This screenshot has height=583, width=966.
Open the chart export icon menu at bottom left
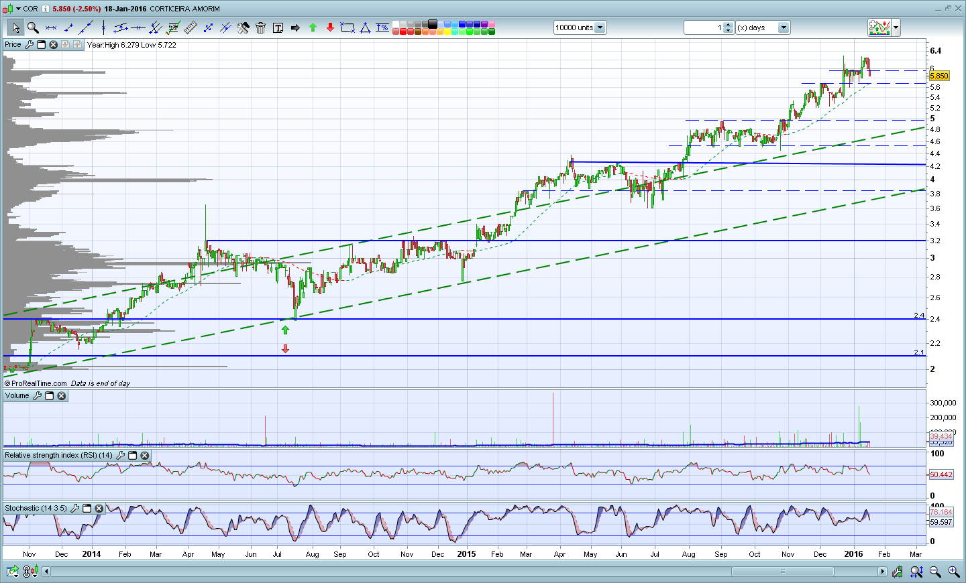(x=13, y=572)
